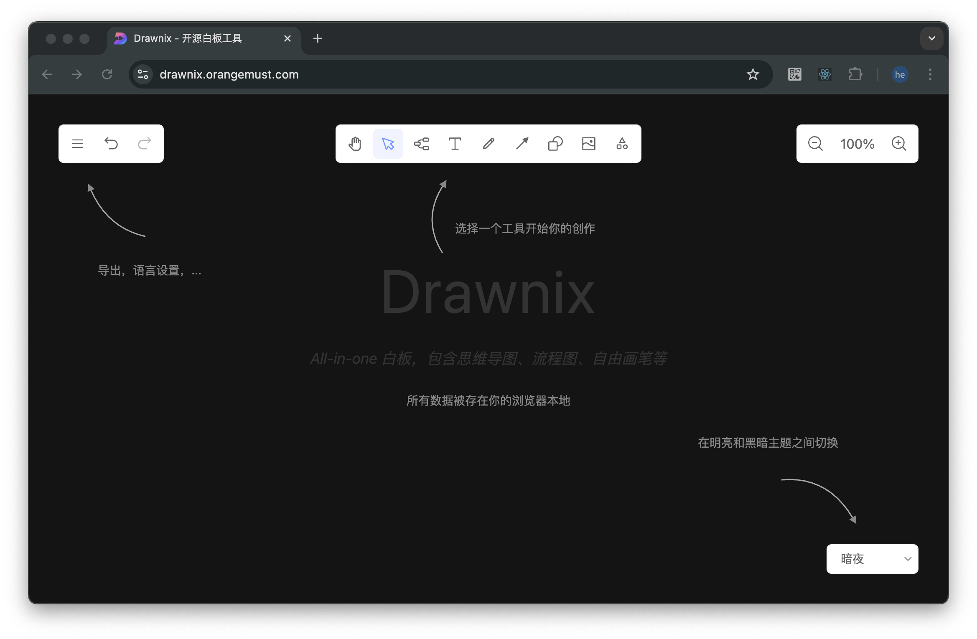The width and height of the screenshot is (977, 639).
Task: Click the Undo button
Action: 111,144
